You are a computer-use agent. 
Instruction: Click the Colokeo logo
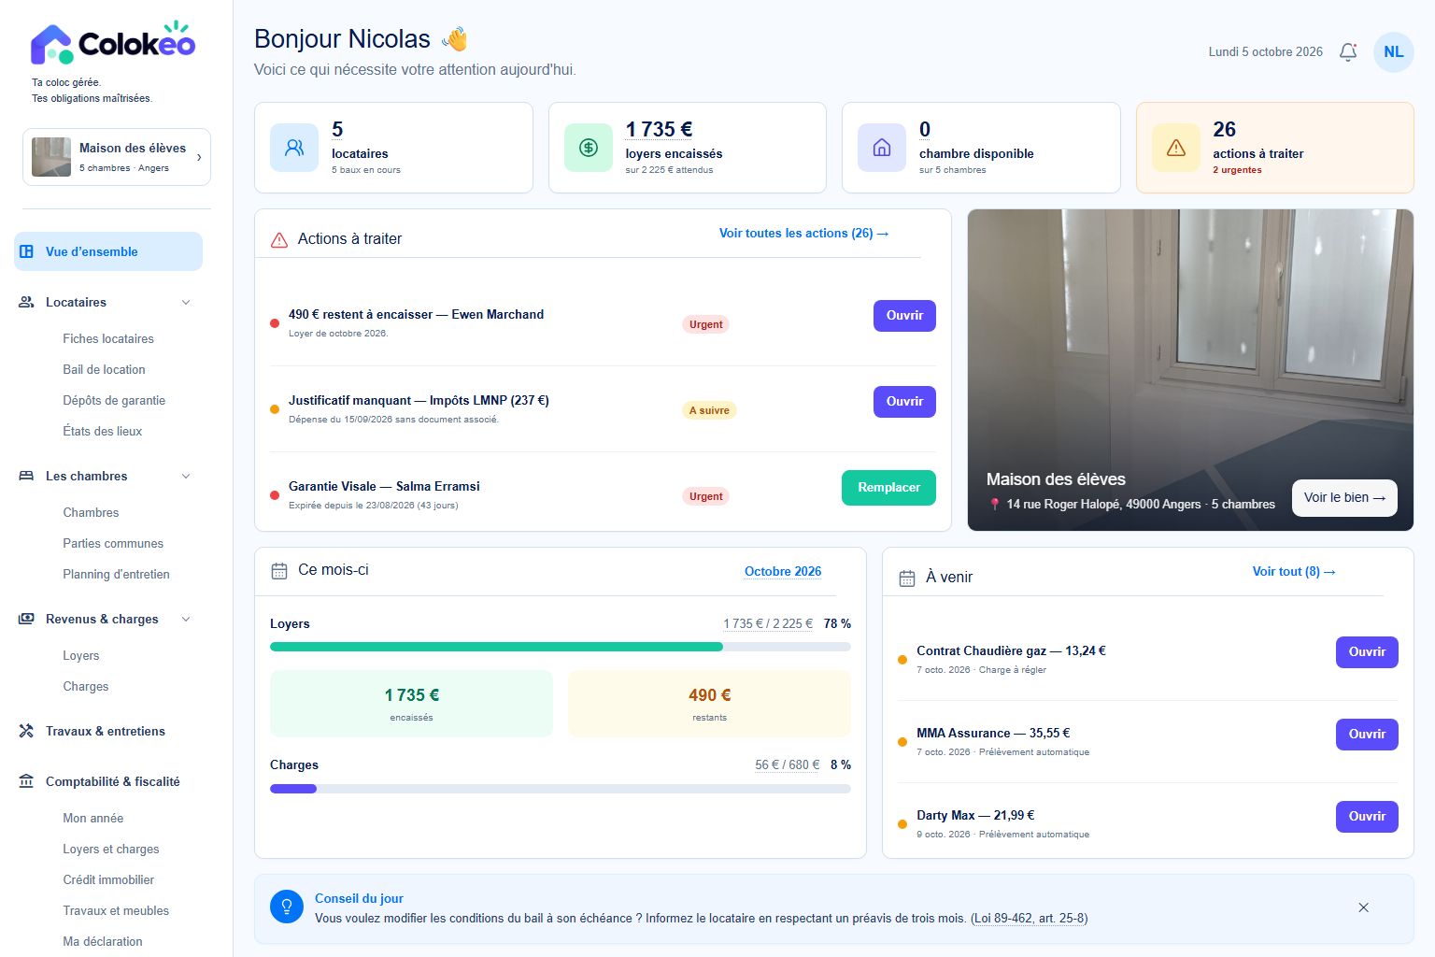[113, 43]
